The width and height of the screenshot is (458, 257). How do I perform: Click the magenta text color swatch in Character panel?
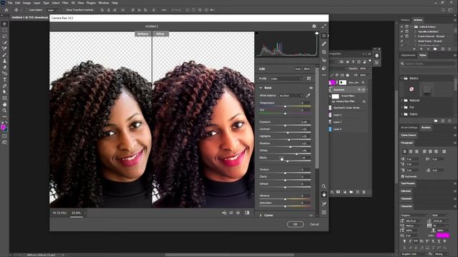pyautogui.click(x=443, y=236)
